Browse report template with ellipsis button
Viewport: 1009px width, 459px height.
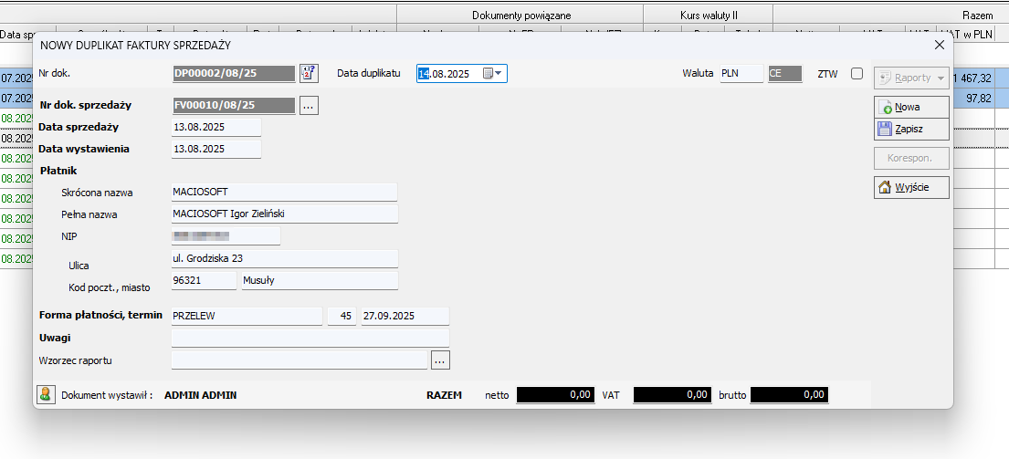pyautogui.click(x=440, y=360)
